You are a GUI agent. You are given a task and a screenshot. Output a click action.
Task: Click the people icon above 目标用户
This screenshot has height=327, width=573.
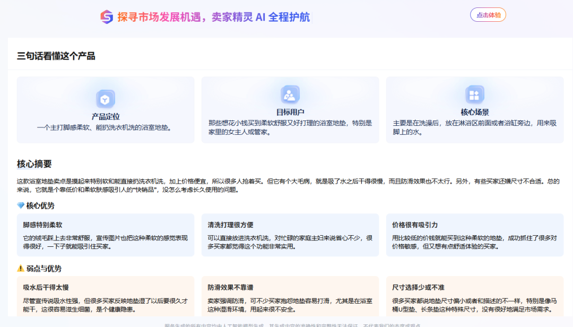290,96
